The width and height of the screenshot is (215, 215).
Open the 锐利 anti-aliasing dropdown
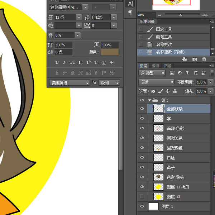click(109, 83)
